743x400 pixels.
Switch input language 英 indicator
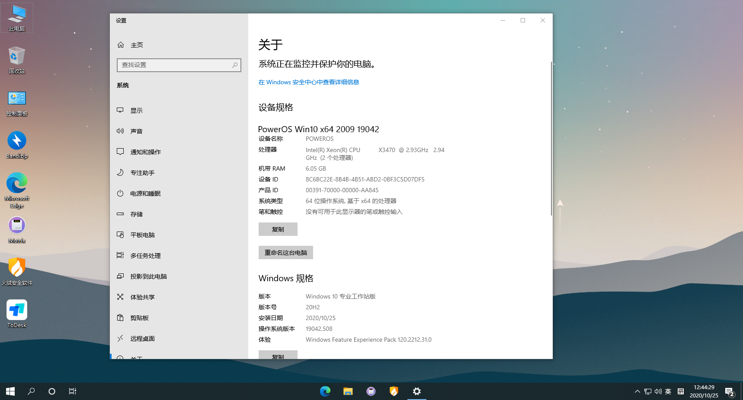click(x=668, y=391)
